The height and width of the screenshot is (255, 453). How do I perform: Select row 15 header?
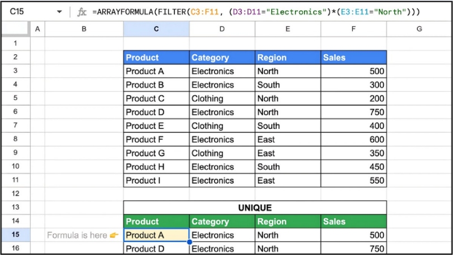click(x=15, y=235)
